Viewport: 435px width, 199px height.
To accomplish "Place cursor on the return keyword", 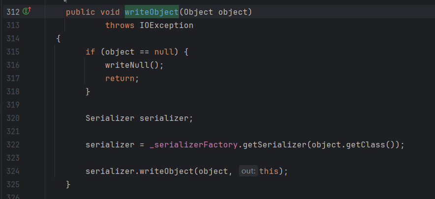I will (119, 78).
